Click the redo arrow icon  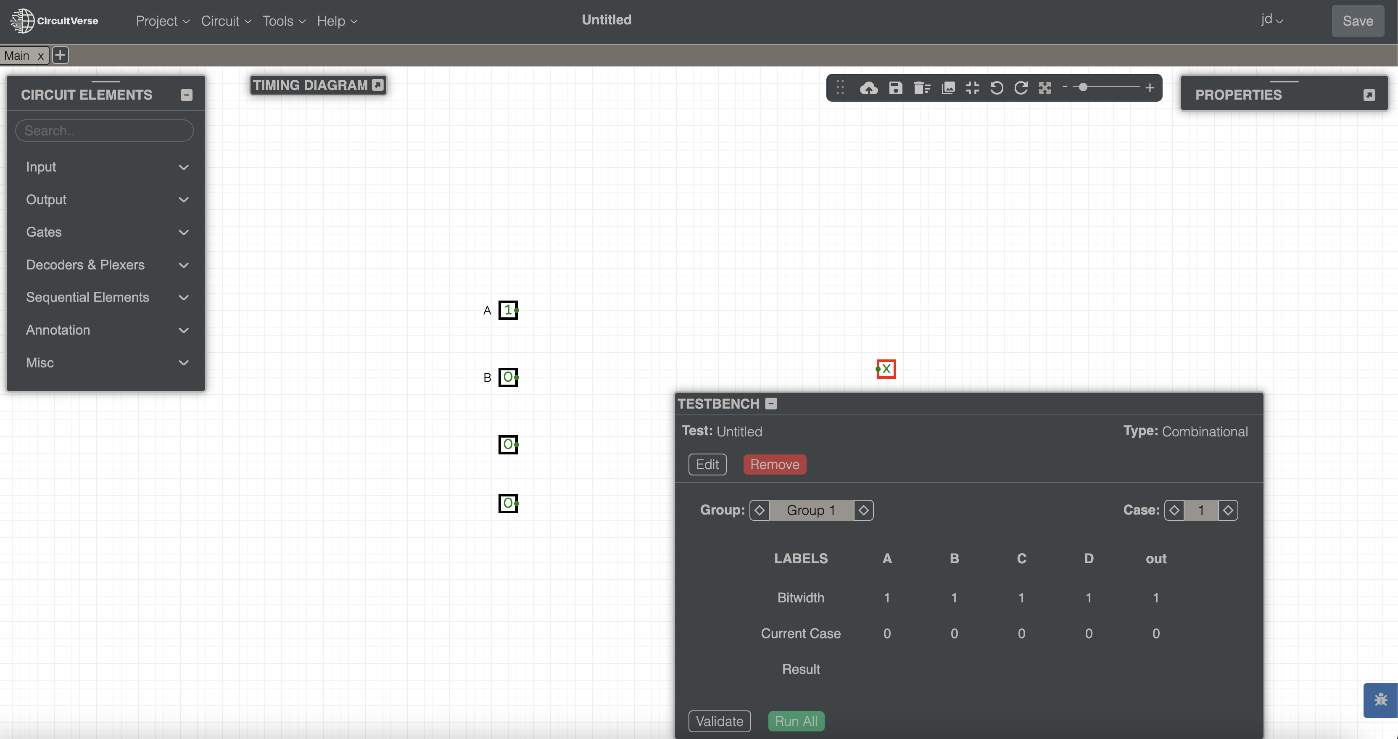click(x=1021, y=88)
